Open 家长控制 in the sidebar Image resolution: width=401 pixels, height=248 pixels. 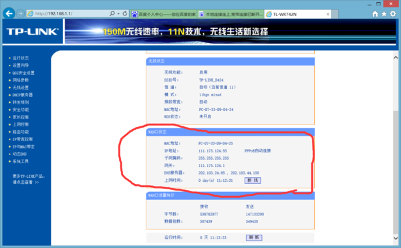[21, 117]
